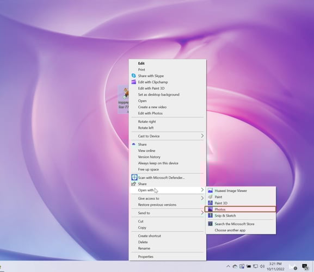Open the OneDrive cloud tray icon

click(235, 266)
